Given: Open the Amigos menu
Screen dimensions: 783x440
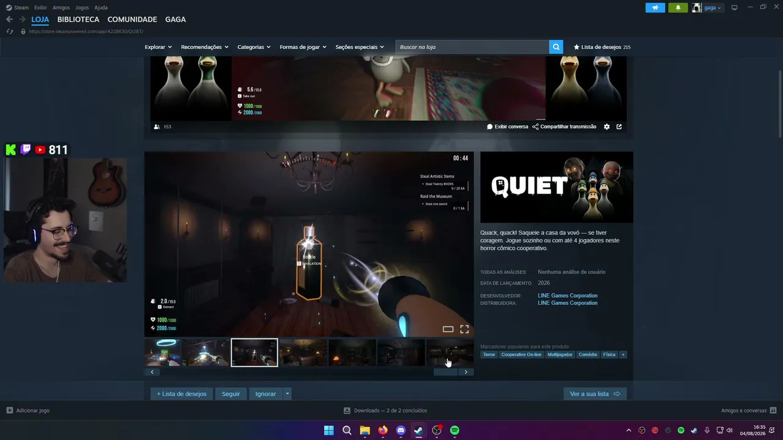Looking at the screenshot, I should coord(61,7).
